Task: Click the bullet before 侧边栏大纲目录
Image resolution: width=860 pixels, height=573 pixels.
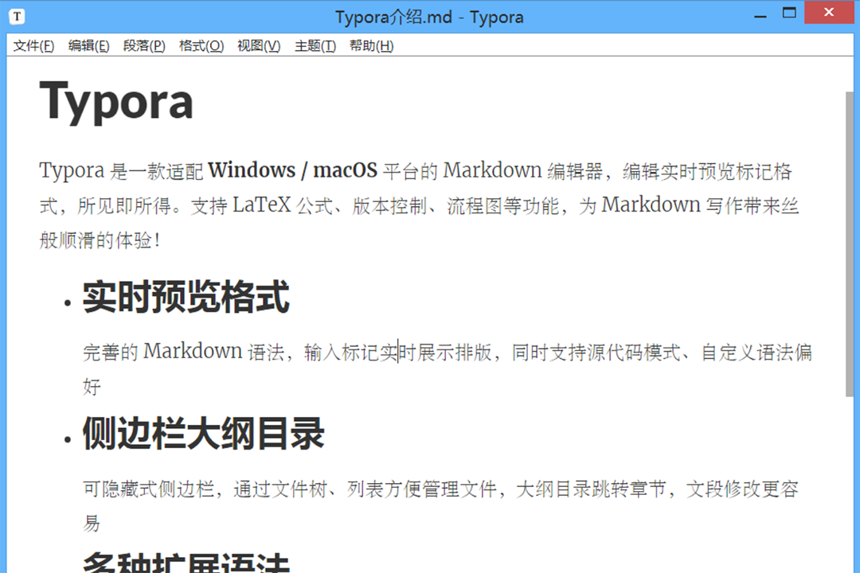Action: click(67, 439)
